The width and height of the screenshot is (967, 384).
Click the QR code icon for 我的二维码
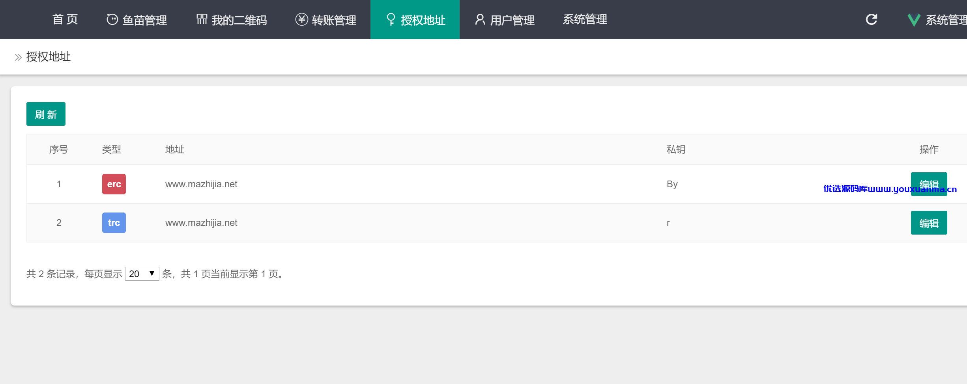(x=202, y=19)
